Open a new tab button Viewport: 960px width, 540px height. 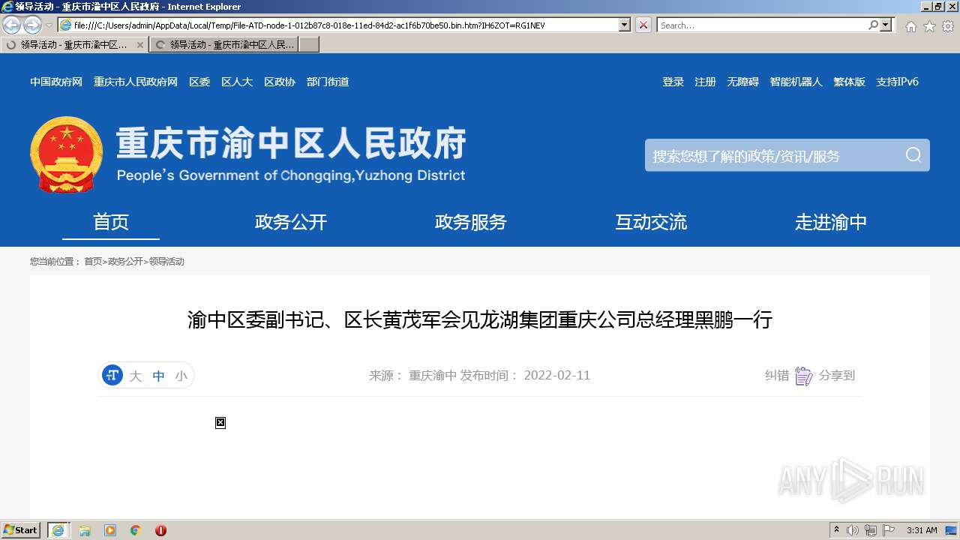click(309, 45)
